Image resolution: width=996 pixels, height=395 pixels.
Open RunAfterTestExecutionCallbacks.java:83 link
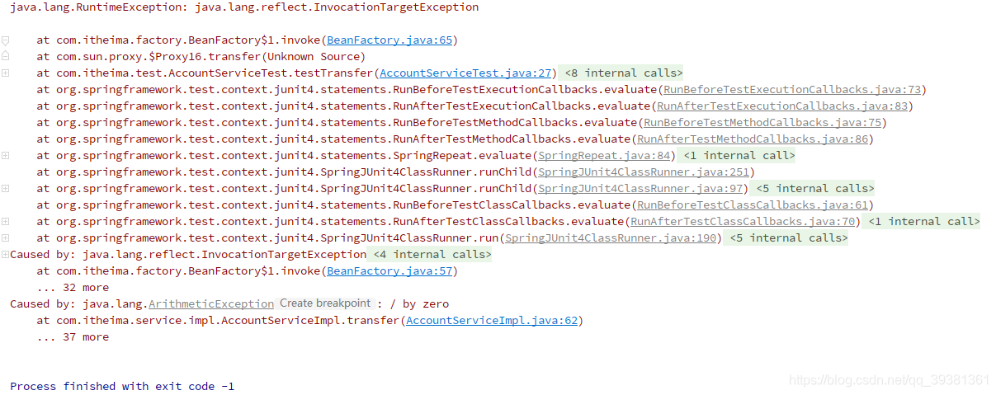click(x=782, y=106)
